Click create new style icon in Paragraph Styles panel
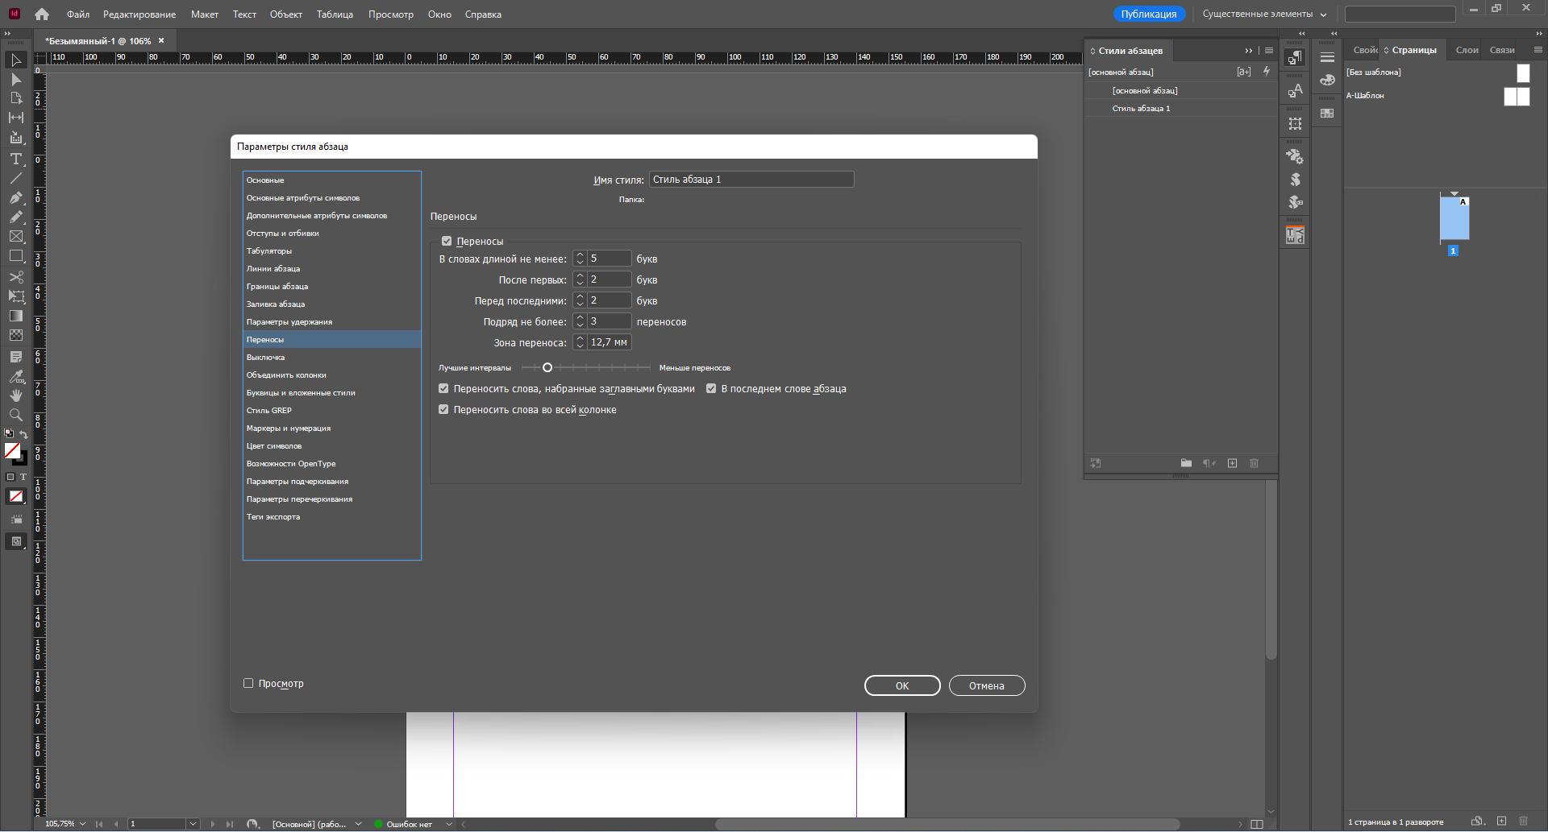Viewport: 1548px width, 832px height. pyautogui.click(x=1232, y=463)
